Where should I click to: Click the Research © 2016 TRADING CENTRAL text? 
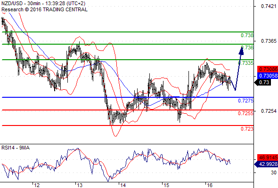pos(44,9)
